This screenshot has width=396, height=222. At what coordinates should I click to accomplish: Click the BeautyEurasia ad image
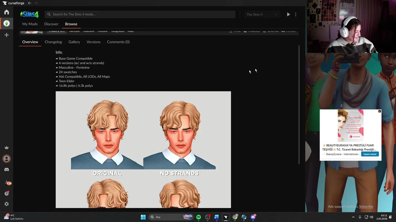pyautogui.click(x=351, y=126)
